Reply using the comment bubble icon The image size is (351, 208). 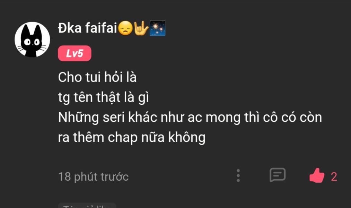pos(278,175)
